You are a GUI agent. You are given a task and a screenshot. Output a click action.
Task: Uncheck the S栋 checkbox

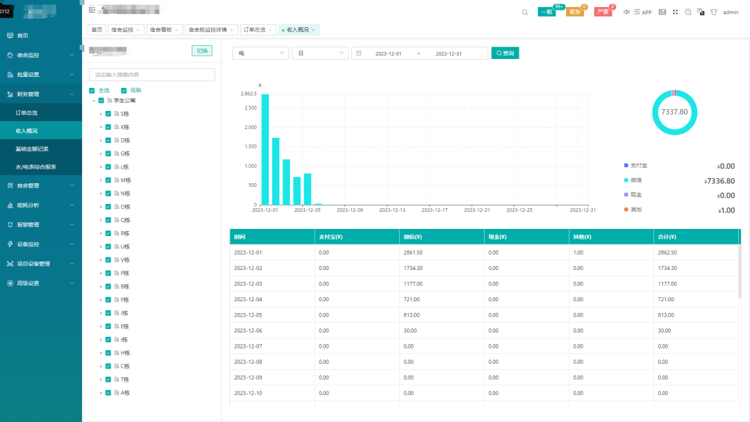tap(108, 114)
